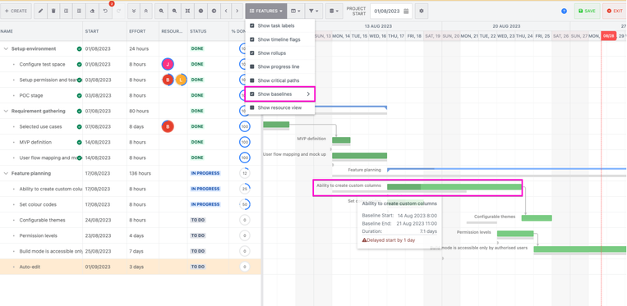Viewport: 627px width, 306px height.
Task: Select the Auto-edit task row
Action: (x=131, y=267)
